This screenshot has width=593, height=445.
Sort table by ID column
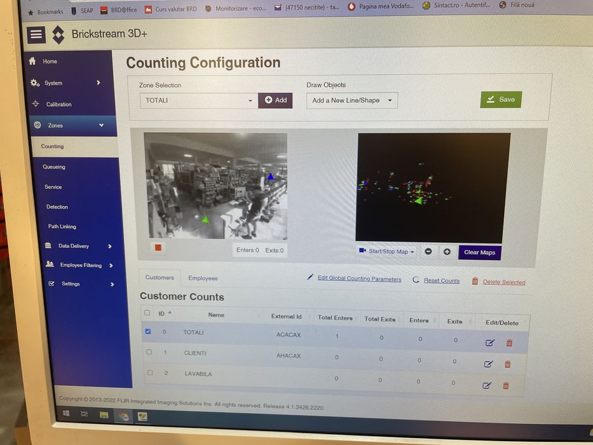pyautogui.click(x=165, y=313)
